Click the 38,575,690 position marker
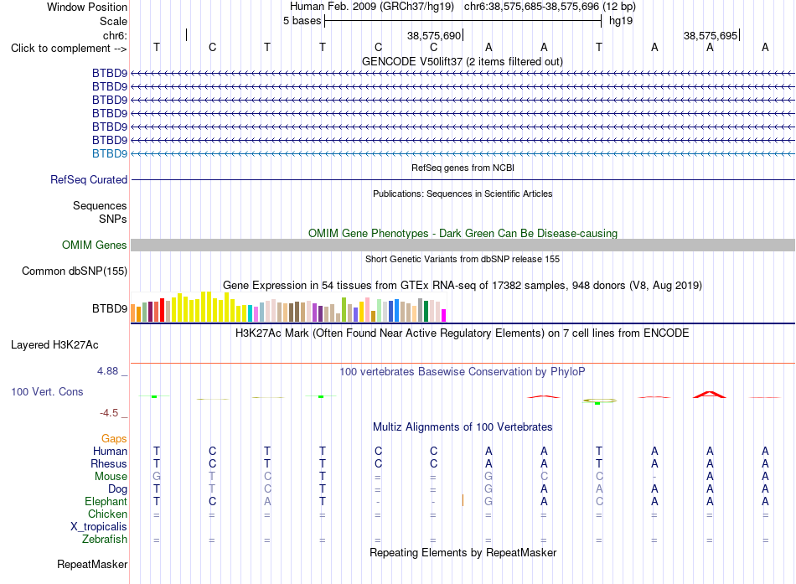 (x=435, y=35)
